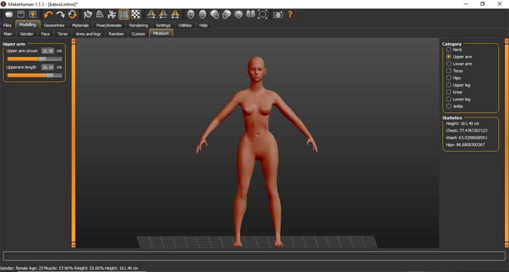Click the Grab screen camera icon
This screenshot has height=272, width=509.
pyautogui.click(x=278, y=14)
